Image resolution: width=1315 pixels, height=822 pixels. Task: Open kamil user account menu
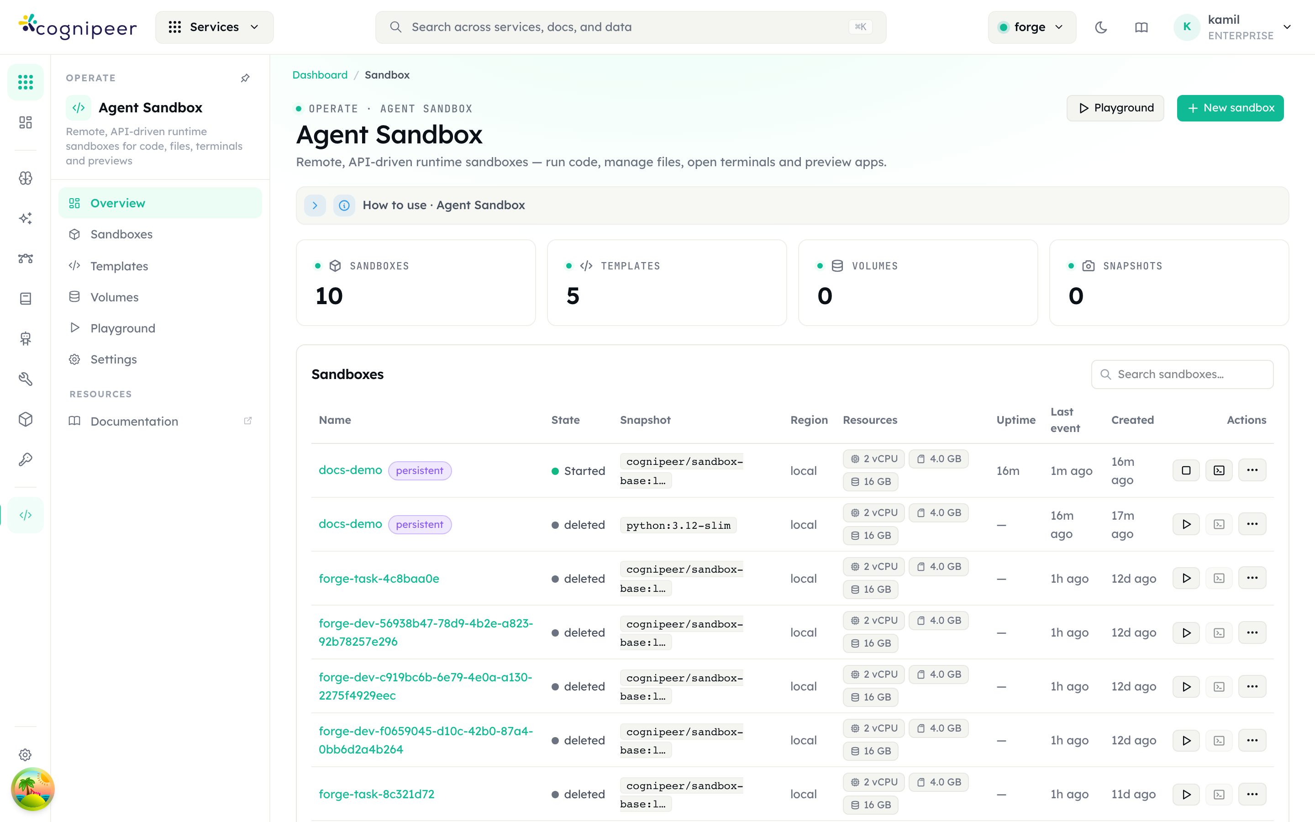coord(1233,27)
